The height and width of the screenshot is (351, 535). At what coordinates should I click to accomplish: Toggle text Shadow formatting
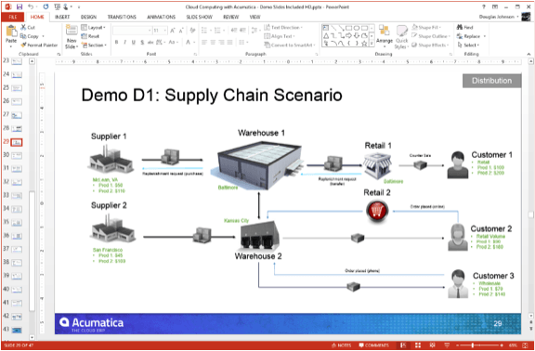coord(142,43)
